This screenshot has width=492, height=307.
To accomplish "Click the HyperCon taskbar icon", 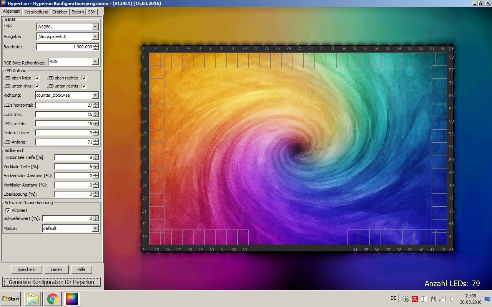I will tap(71, 299).
